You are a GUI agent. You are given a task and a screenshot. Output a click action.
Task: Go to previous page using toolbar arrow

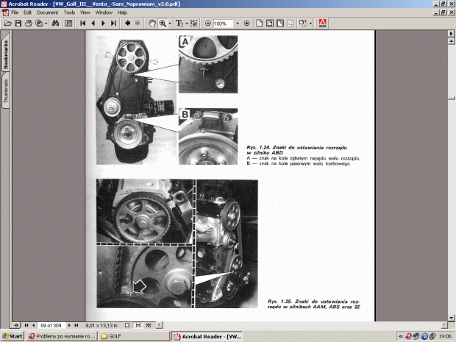point(93,24)
